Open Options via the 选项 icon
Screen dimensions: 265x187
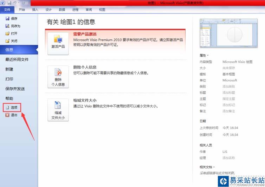(7, 107)
